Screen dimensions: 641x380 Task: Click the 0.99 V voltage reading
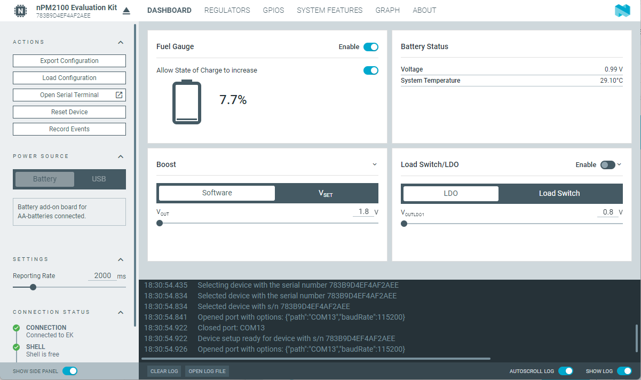[x=614, y=69]
